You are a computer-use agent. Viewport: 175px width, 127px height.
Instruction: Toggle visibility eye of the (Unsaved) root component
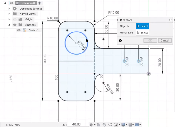12,3
